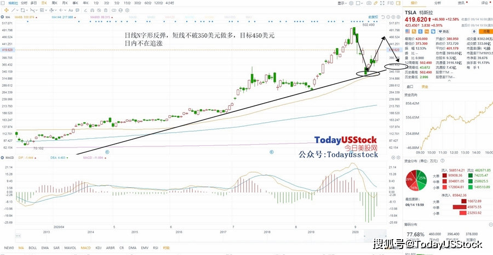This screenshot has height=255, width=493.
Task: Toggle MACD indicator circle button
Action: (x=3, y=158)
